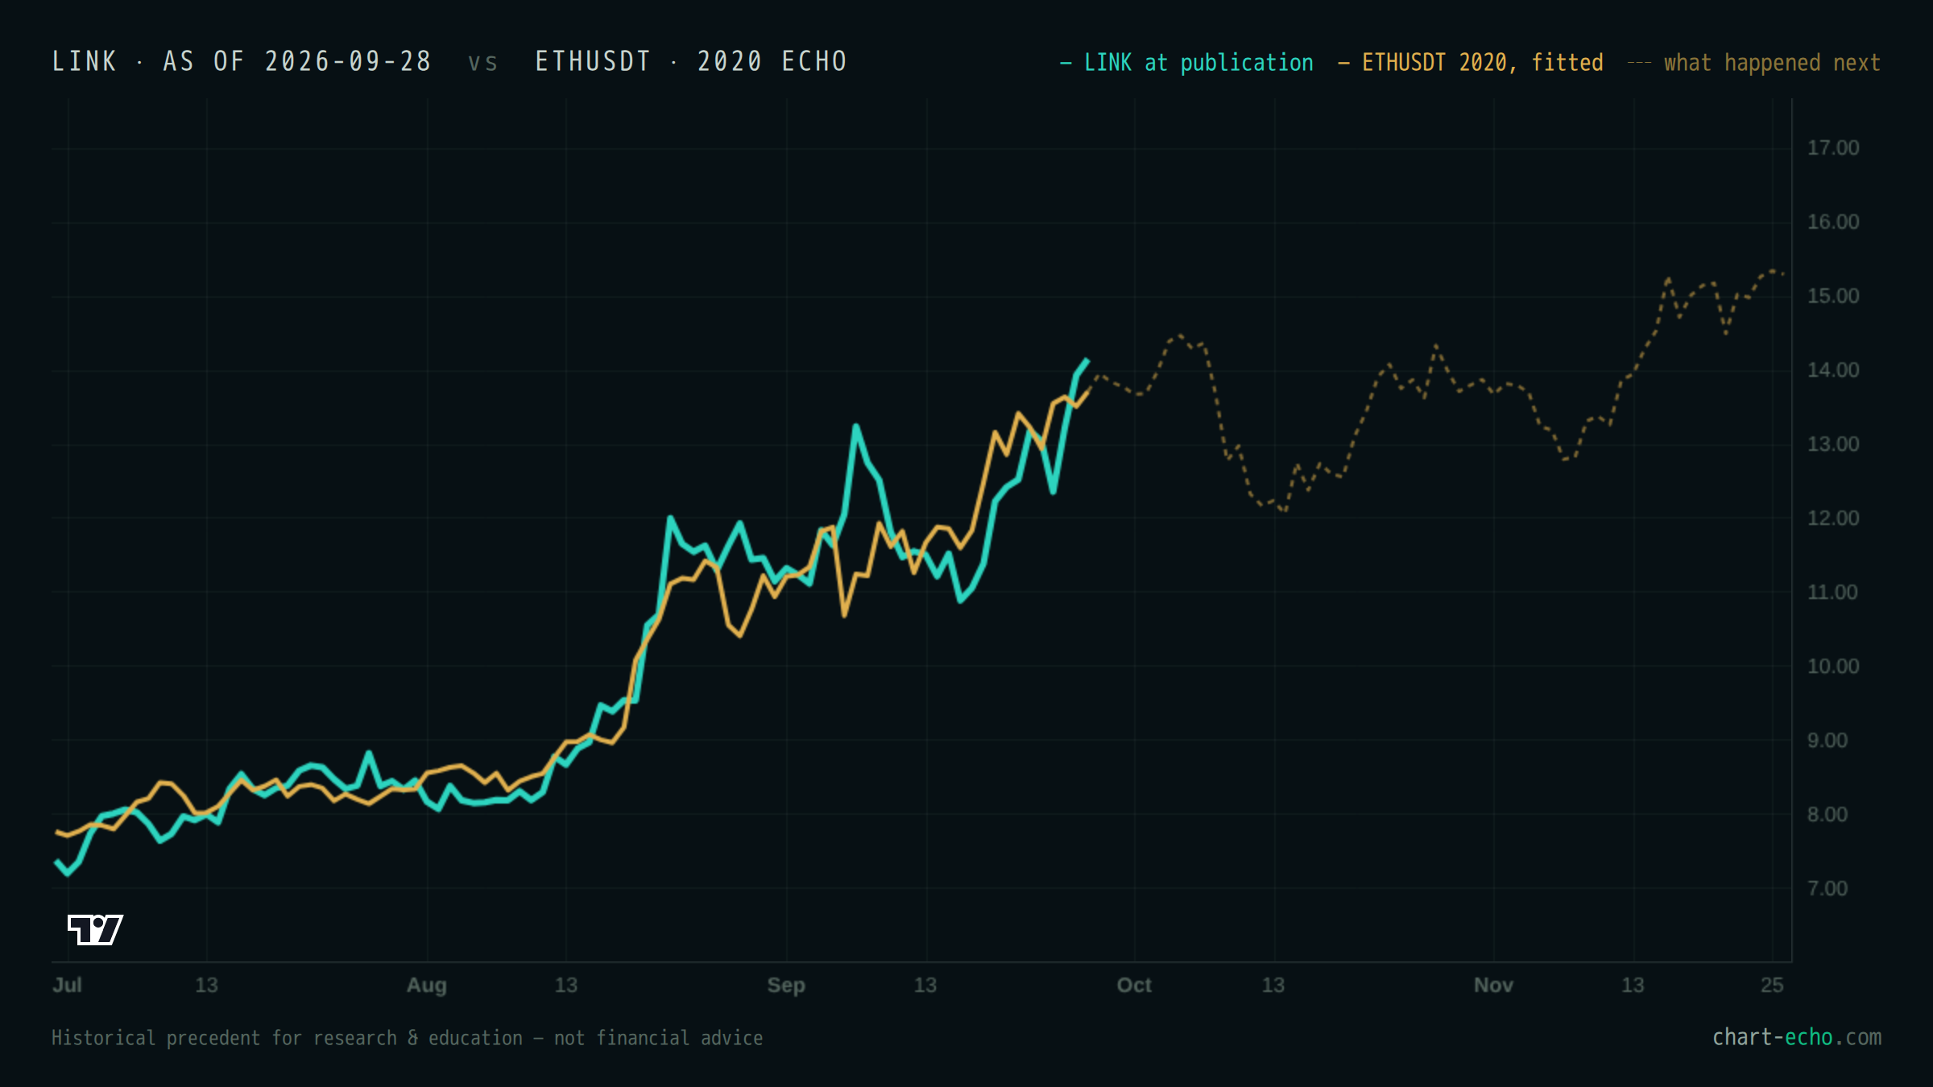Screen dimensions: 1933x1087
Task: Click the 8.00 price axis label
Action: tap(1827, 815)
